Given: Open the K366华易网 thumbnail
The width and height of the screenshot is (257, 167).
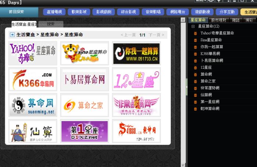Looking at the screenshot, I should (33, 79).
